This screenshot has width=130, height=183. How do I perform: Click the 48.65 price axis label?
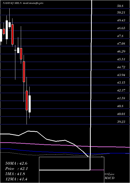click(x=121, y=28)
